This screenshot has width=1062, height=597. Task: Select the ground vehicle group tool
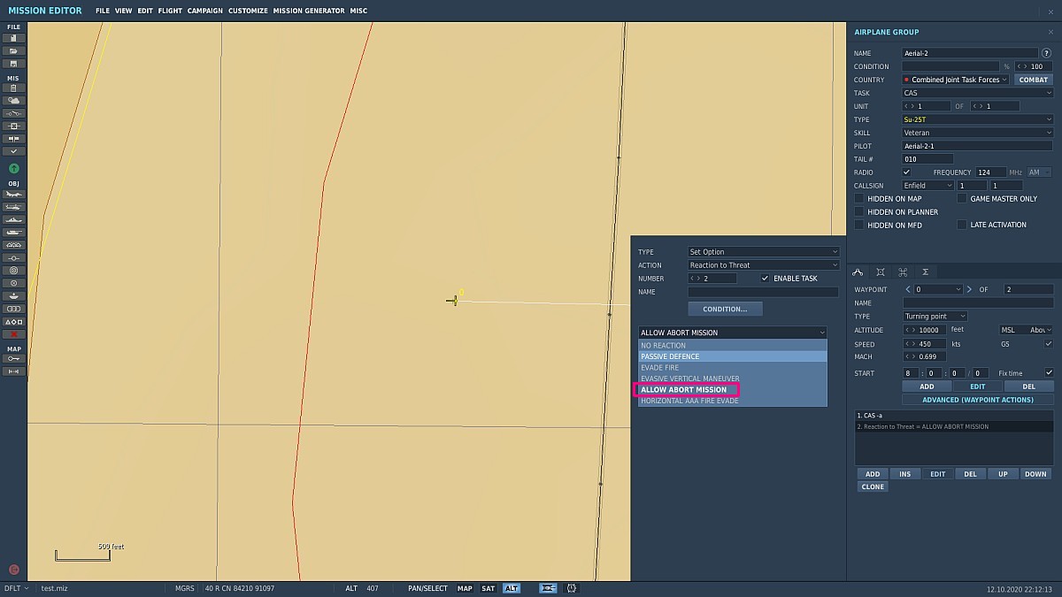(13, 232)
